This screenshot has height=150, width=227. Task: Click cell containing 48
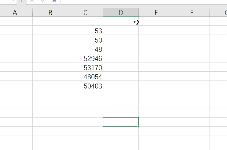(x=86, y=49)
